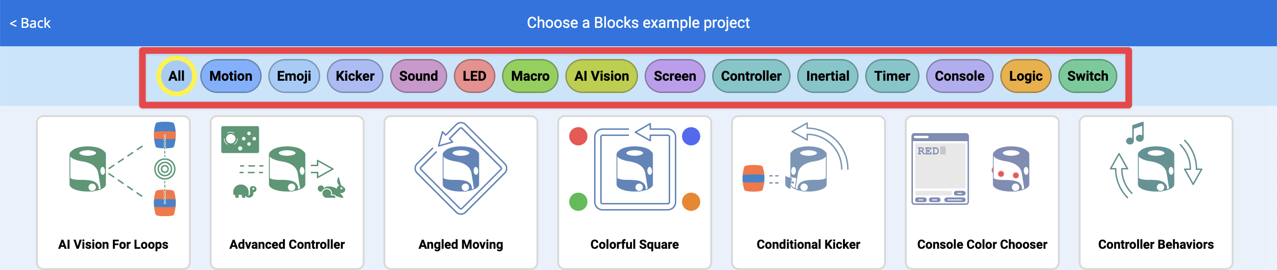
Task: Open the Colorful Square example icon
Action: pos(635,169)
